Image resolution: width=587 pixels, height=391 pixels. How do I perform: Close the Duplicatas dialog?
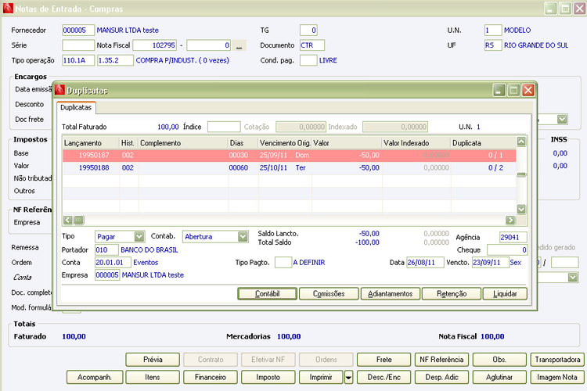pos(528,91)
